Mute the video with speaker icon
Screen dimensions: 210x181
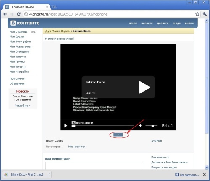[141, 126]
